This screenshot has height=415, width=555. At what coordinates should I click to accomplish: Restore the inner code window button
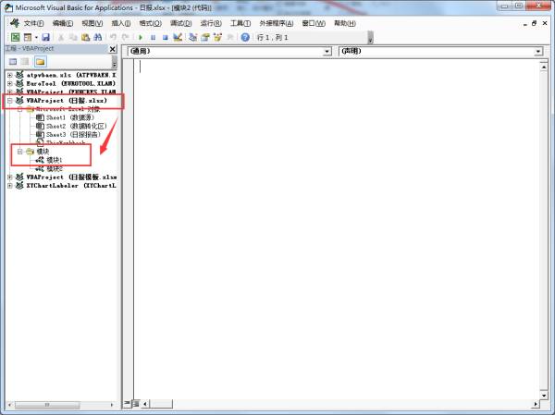point(534,23)
